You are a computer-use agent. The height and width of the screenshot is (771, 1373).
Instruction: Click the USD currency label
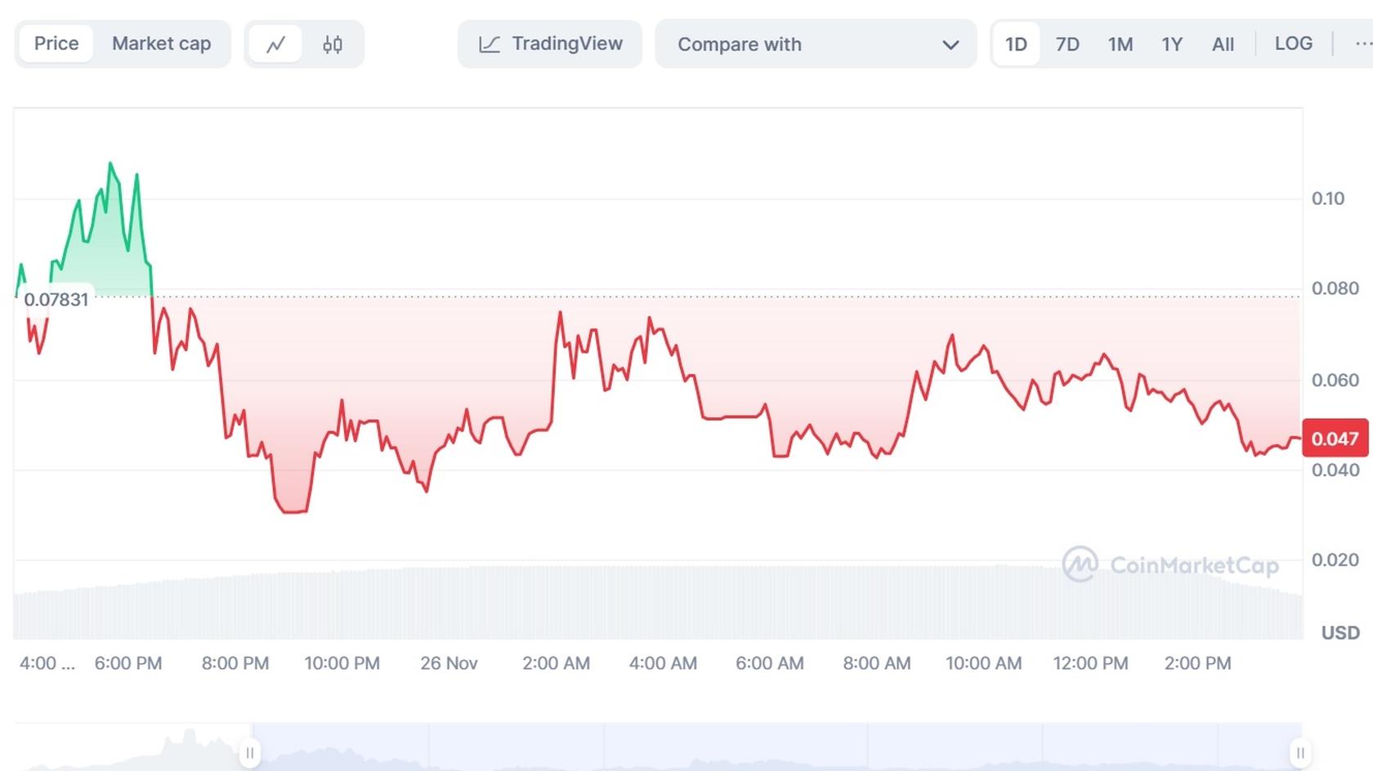tap(1340, 633)
